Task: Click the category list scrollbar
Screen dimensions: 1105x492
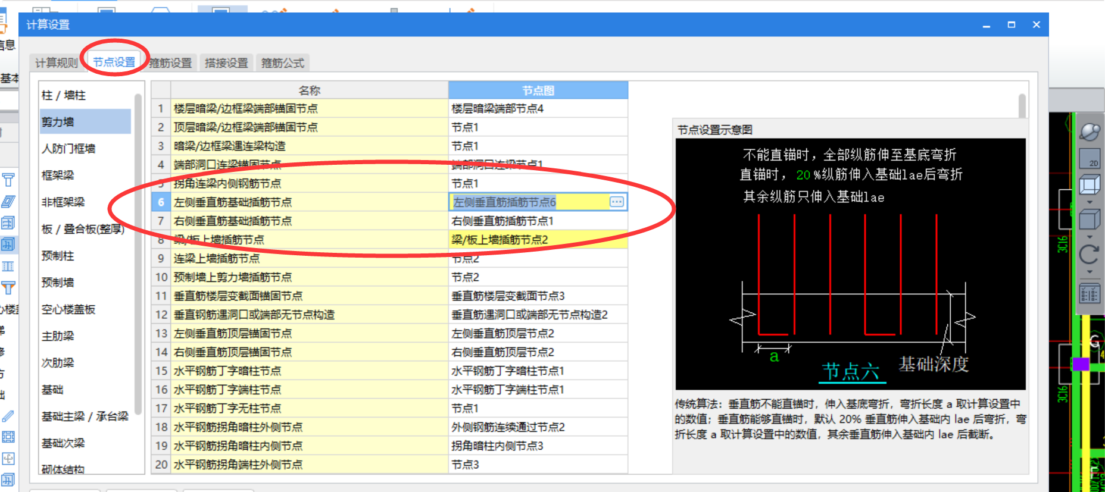Action: (138, 254)
